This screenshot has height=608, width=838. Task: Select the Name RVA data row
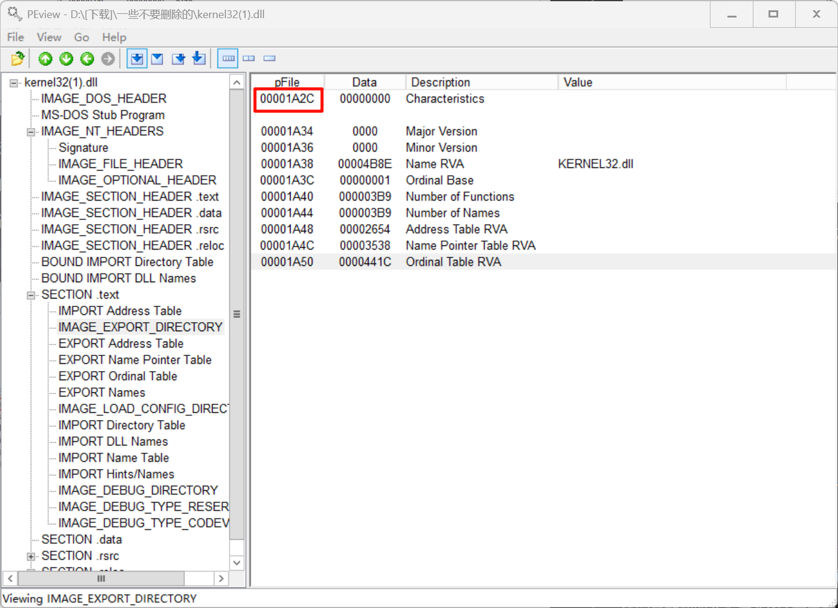pyautogui.click(x=435, y=164)
